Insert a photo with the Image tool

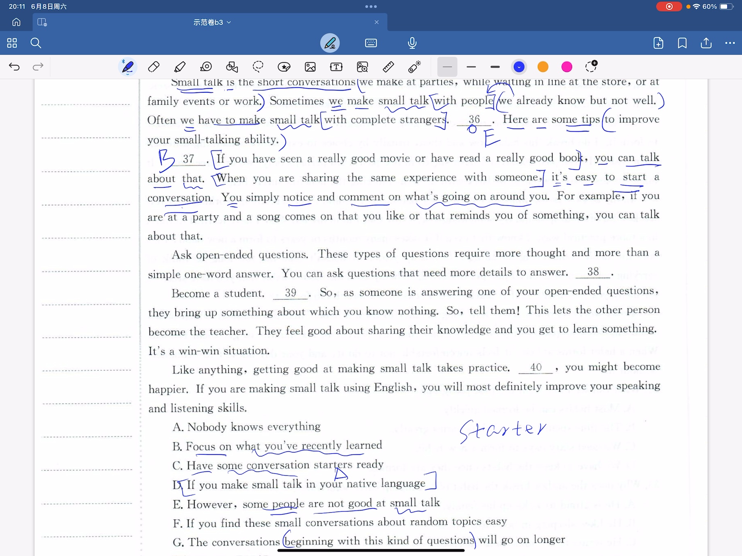[x=310, y=67]
